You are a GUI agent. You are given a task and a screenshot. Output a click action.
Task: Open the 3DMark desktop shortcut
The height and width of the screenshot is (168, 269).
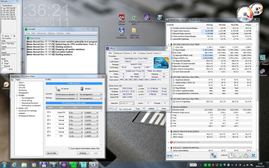tap(6, 86)
